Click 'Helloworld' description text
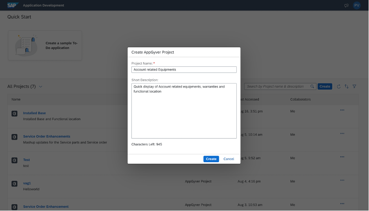This screenshot has width=369, height=211. click(31, 189)
